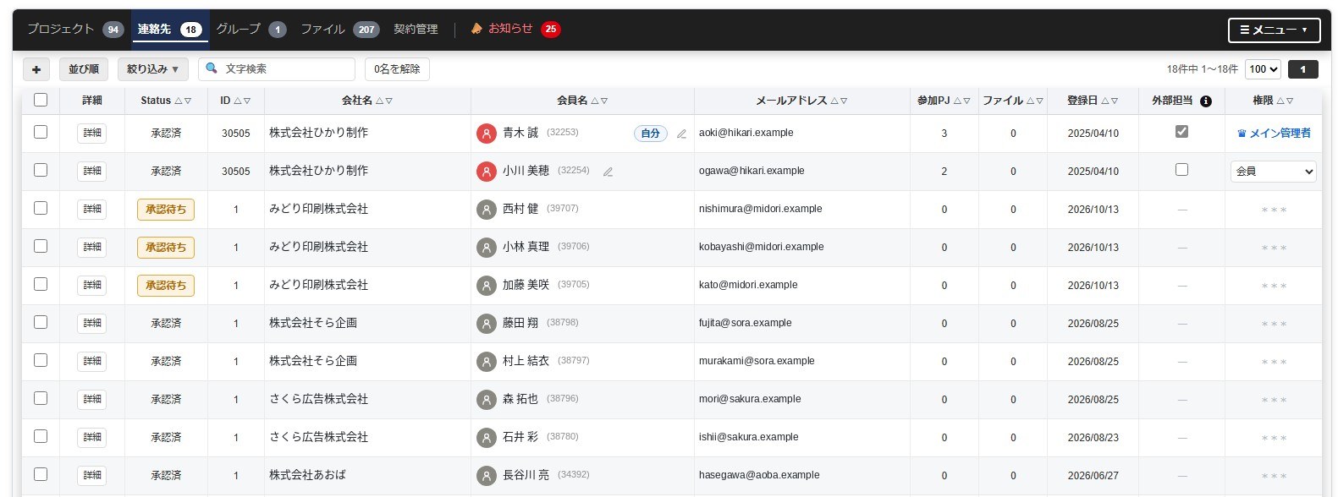Viewport: 1338px width, 497px height.
Task: Select the row checkbox for 青木 誠
Action: (41, 132)
